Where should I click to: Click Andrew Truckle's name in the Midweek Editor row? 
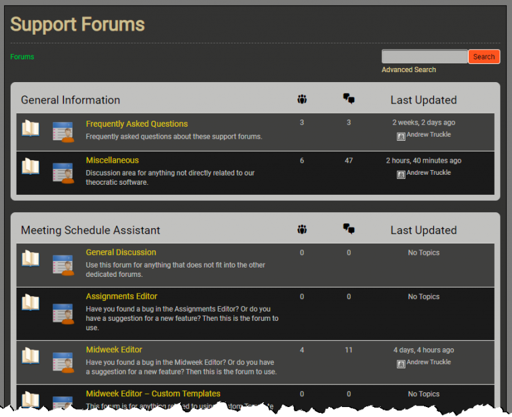coord(429,362)
